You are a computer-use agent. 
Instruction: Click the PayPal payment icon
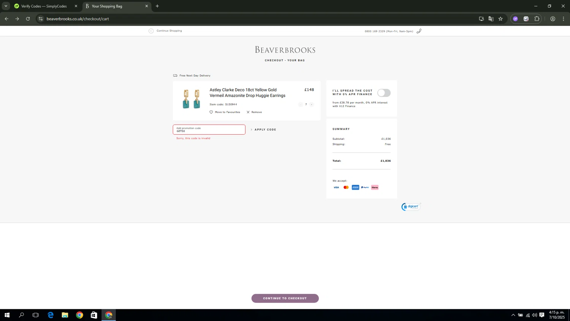(x=365, y=188)
